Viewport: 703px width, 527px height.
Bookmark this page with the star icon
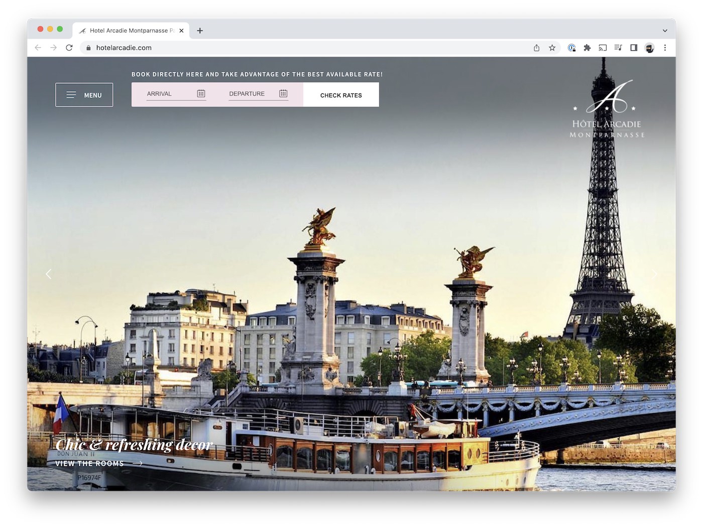coord(552,48)
